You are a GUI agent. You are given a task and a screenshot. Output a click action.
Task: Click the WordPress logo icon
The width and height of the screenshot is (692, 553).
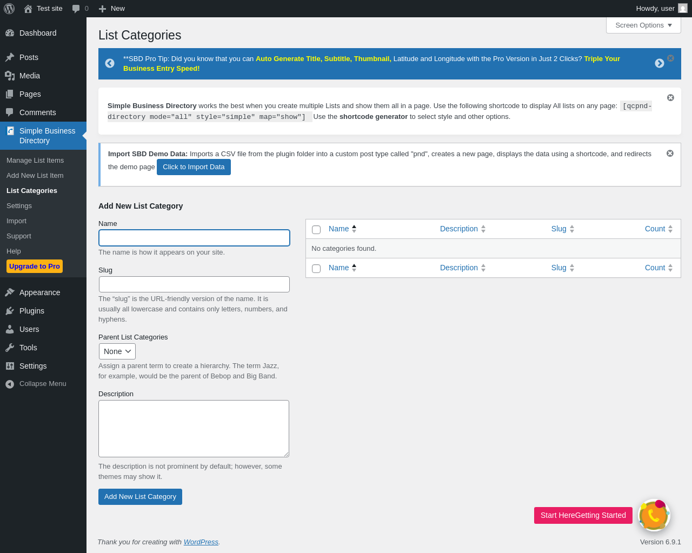pyautogui.click(x=9, y=9)
